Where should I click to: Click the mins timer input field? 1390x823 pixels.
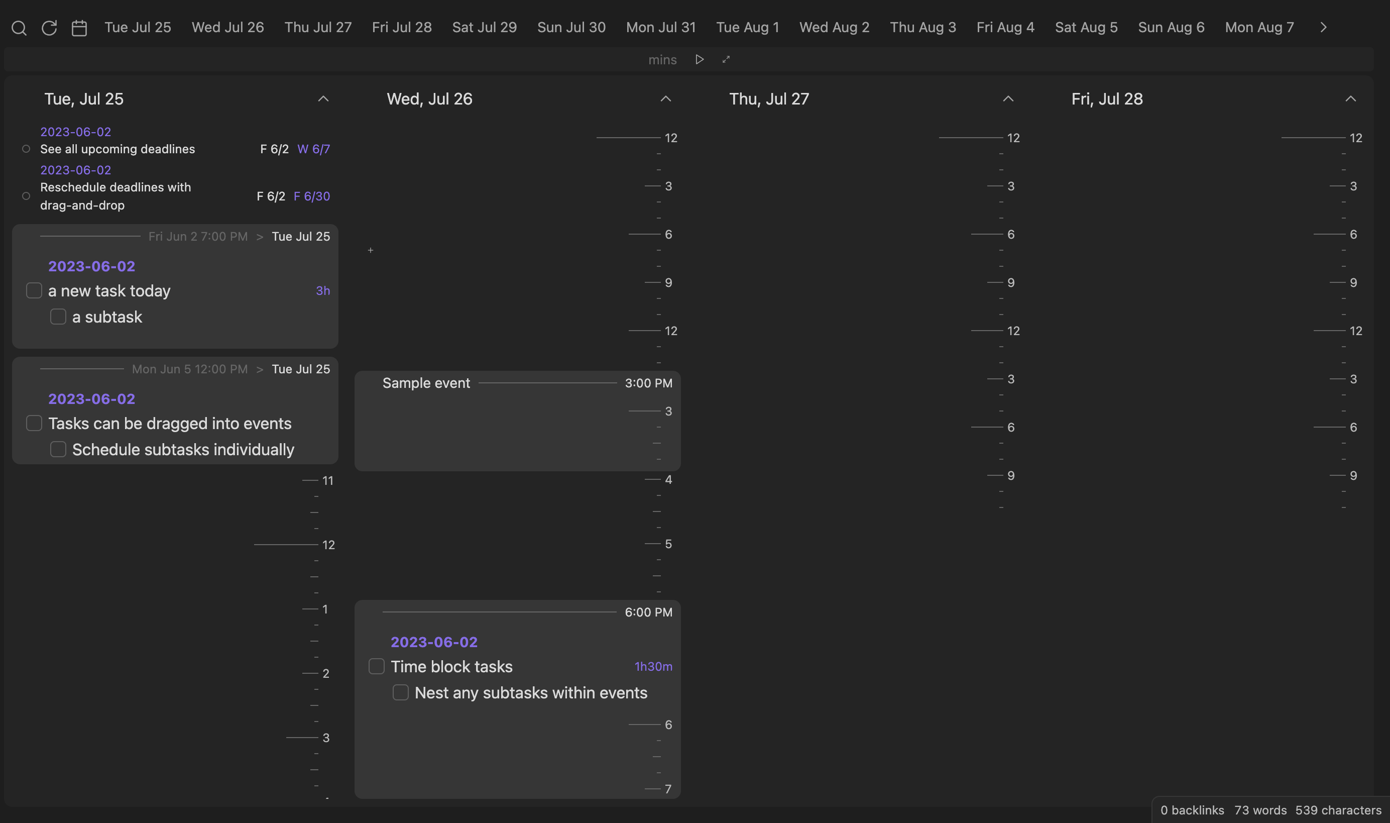pos(662,60)
